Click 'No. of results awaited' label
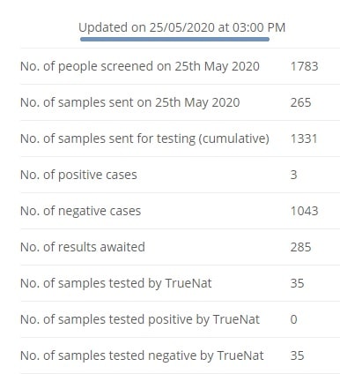This screenshot has width=340, height=374. coord(83,247)
